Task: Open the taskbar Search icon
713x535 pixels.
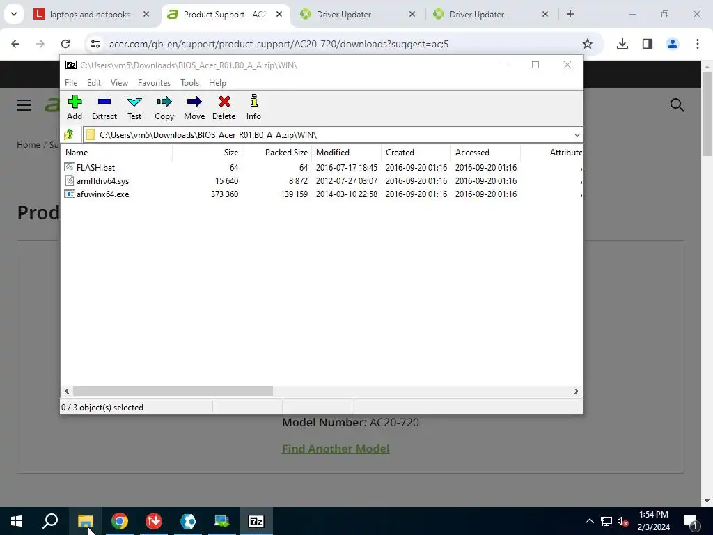Action: pyautogui.click(x=50, y=521)
